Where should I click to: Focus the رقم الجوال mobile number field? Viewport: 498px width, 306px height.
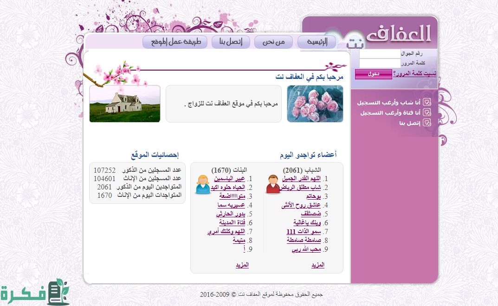point(380,54)
